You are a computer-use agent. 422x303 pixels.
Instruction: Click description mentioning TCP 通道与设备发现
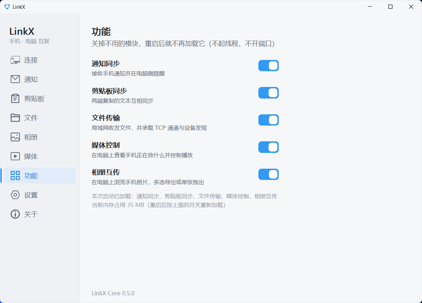pyautogui.click(x=149, y=128)
